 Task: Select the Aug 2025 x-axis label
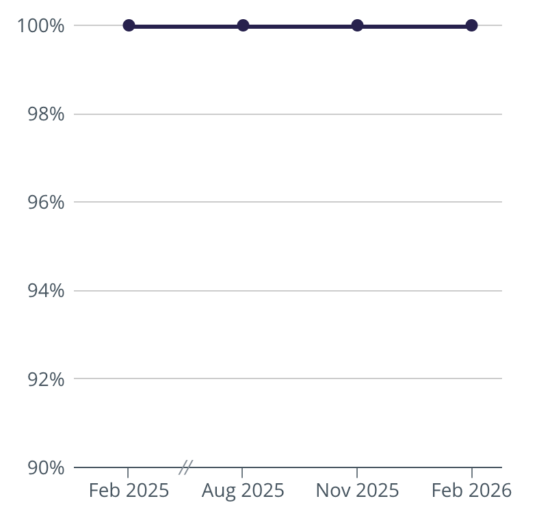[x=243, y=491]
